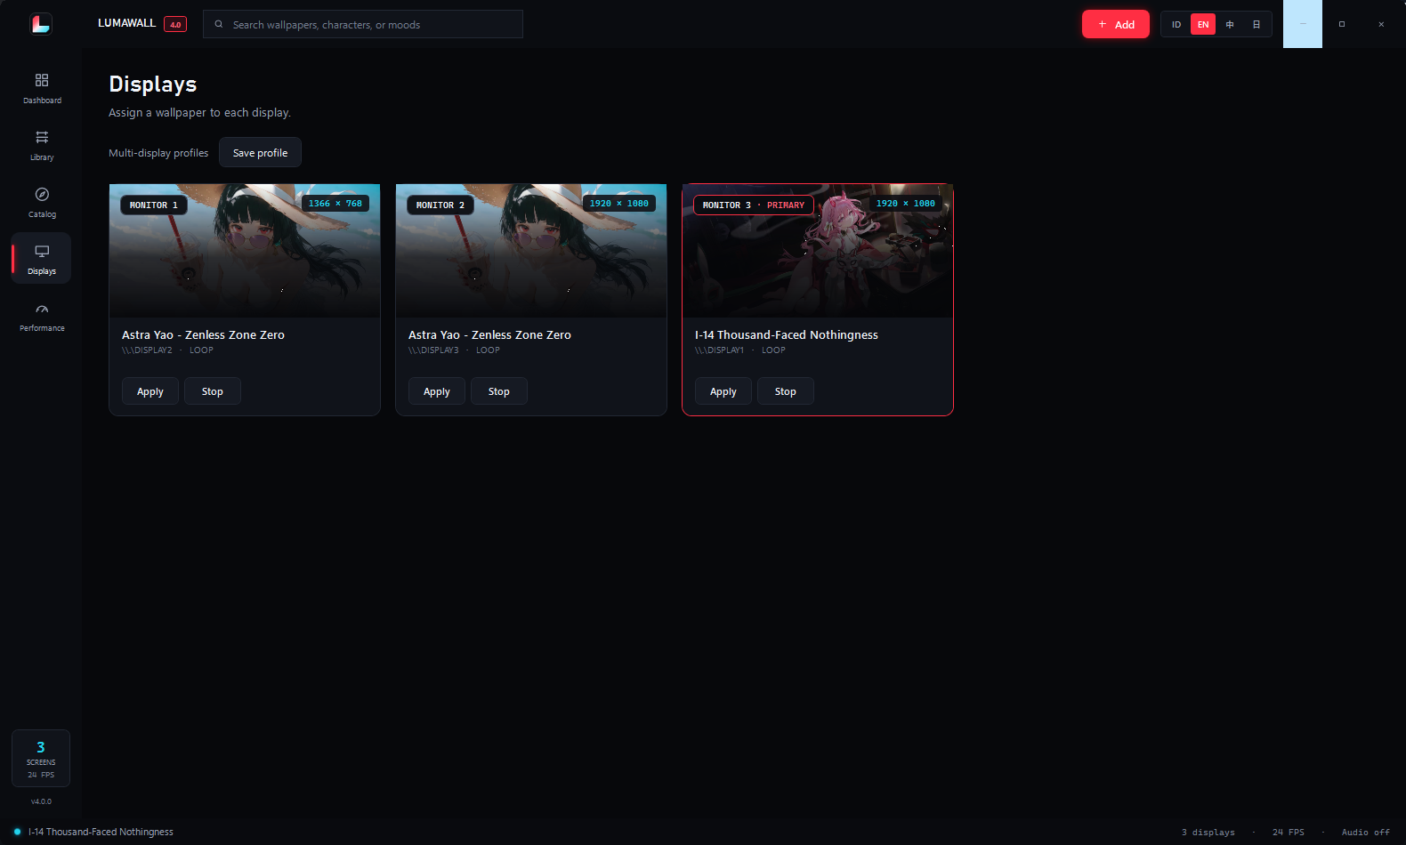This screenshot has width=1406, height=845.
Task: Click the \\.\DISPLAY2 label
Action: click(x=147, y=350)
